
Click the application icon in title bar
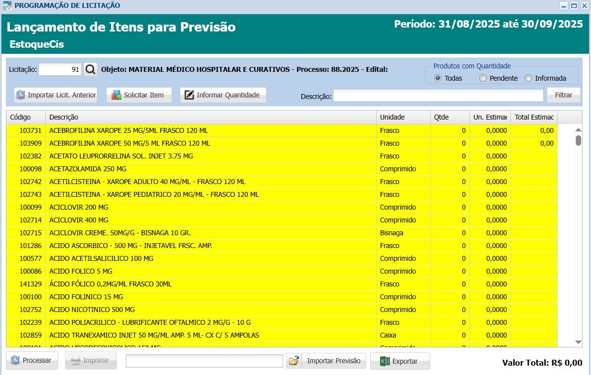pos(7,6)
